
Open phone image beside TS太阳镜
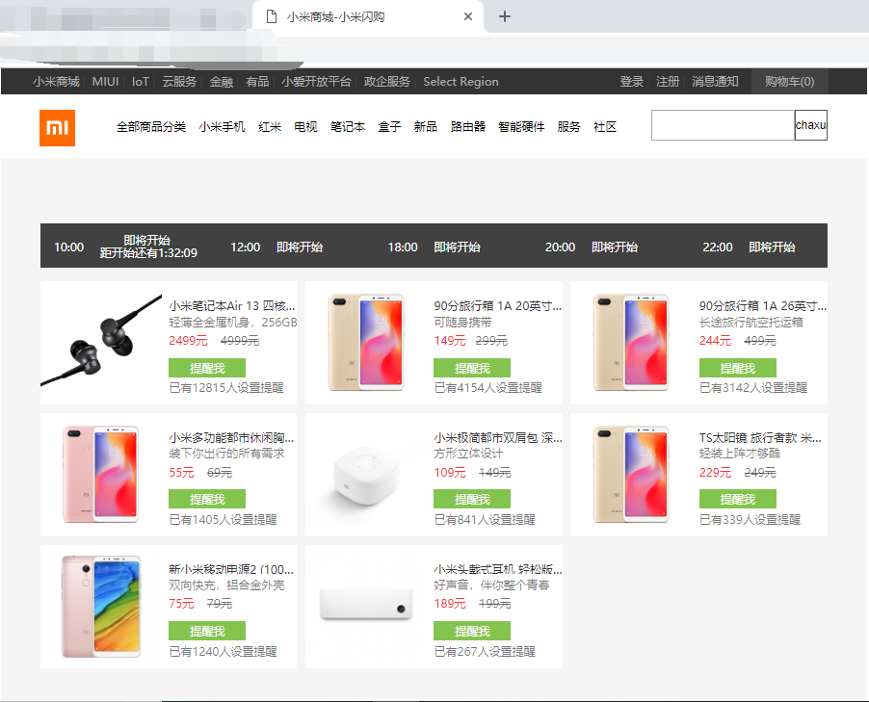point(631,475)
